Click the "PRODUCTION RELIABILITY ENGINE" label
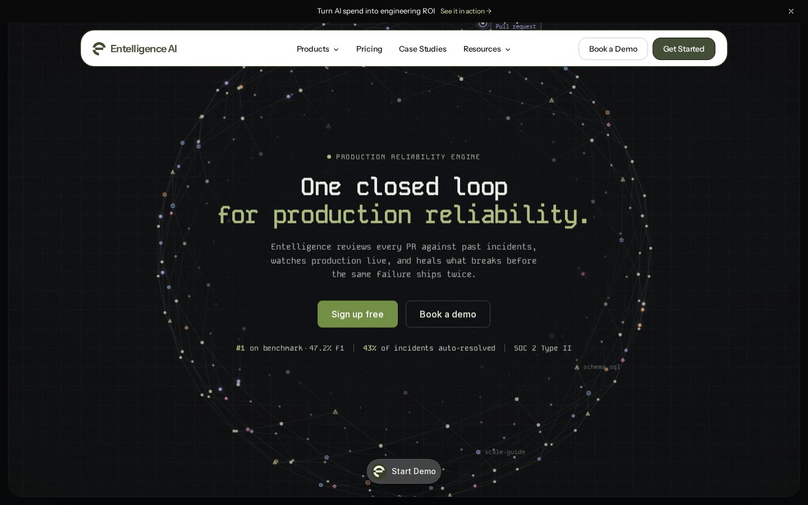The height and width of the screenshot is (505, 808). (x=408, y=157)
